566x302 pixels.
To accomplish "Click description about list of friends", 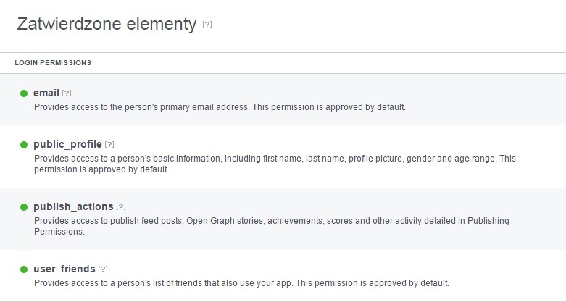I will pyautogui.click(x=241, y=283).
